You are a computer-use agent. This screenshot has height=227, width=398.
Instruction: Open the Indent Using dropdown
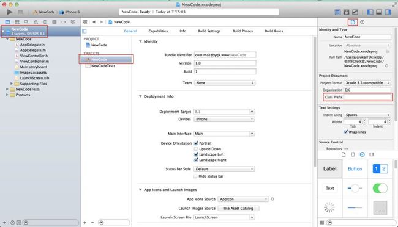[x=367, y=115]
